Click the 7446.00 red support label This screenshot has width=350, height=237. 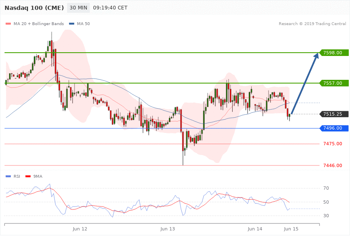[x=333, y=165]
